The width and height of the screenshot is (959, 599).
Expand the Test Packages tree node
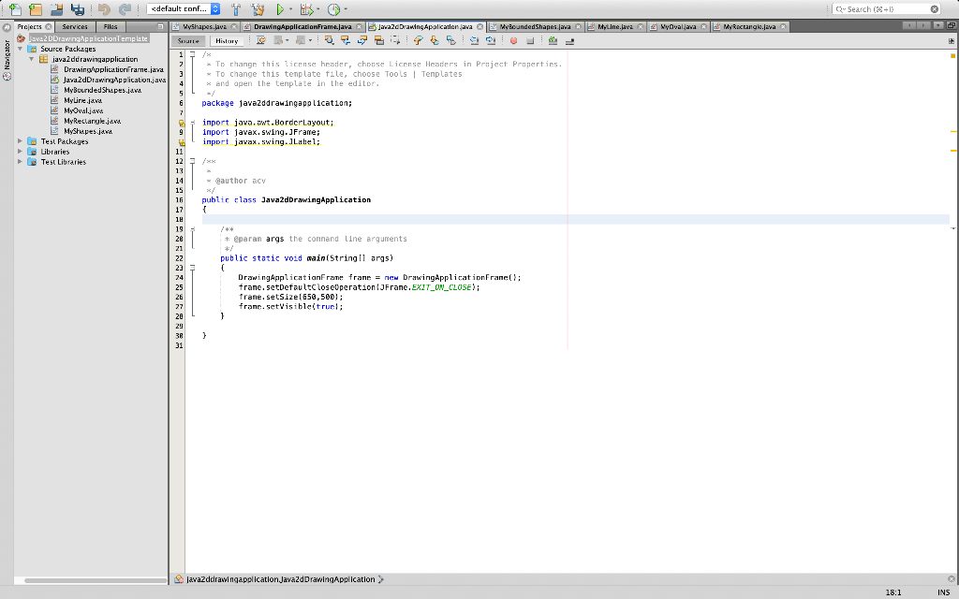[x=21, y=141]
